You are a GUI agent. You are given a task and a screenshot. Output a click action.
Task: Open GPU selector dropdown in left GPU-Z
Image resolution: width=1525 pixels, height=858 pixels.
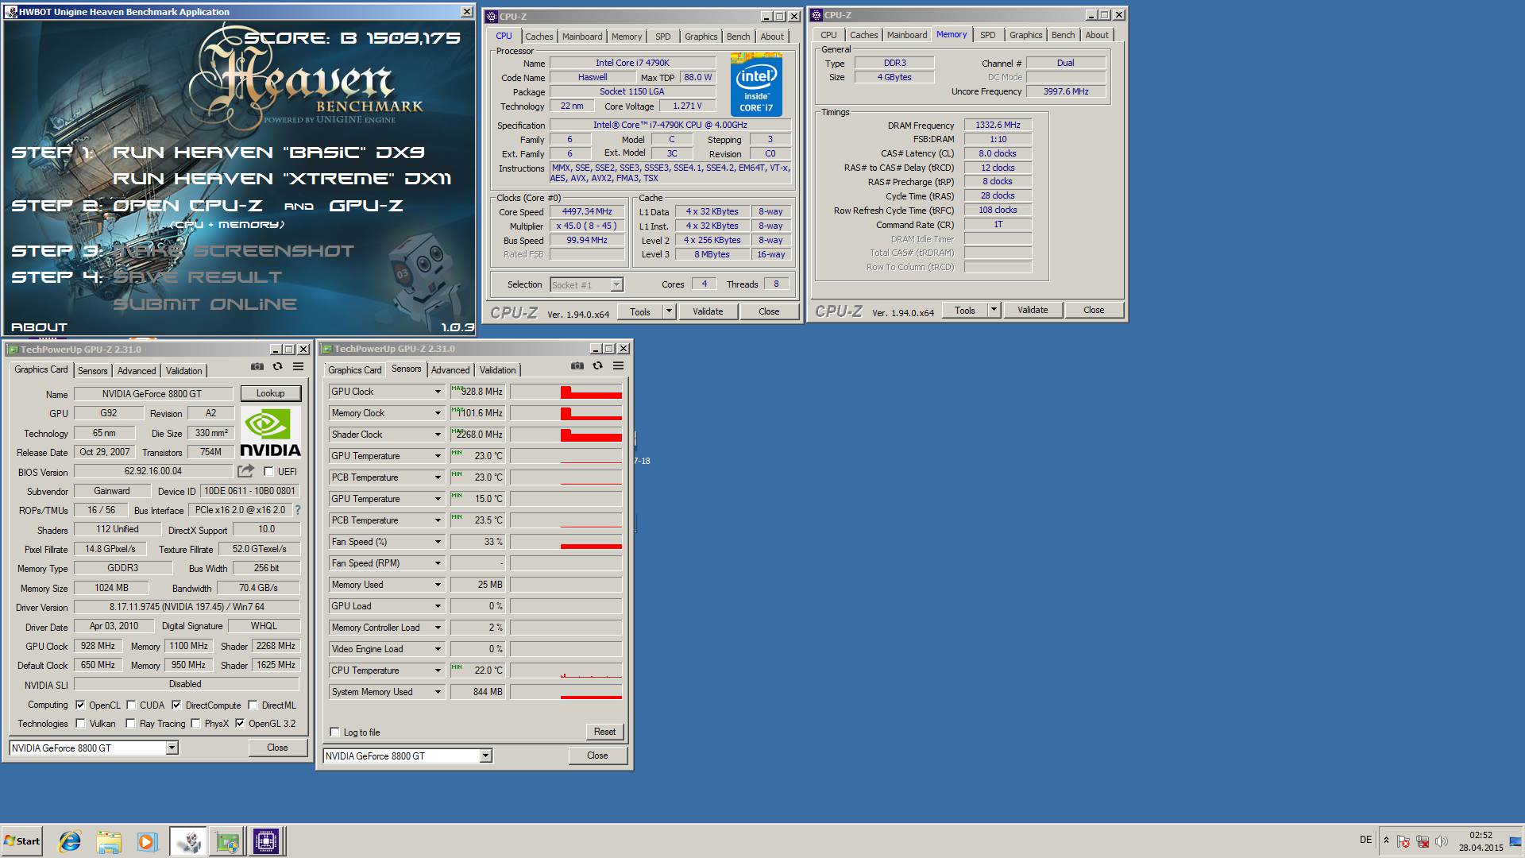click(172, 748)
